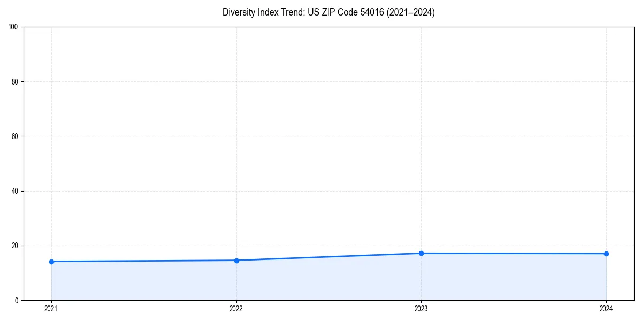Click the line segment between 2023 and 2024
This screenshot has height=321, width=642.
[514, 253]
